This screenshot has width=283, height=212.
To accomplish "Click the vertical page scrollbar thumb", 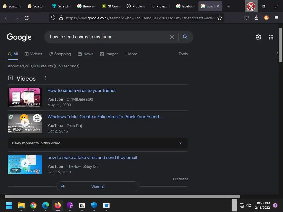I will point(281,45).
